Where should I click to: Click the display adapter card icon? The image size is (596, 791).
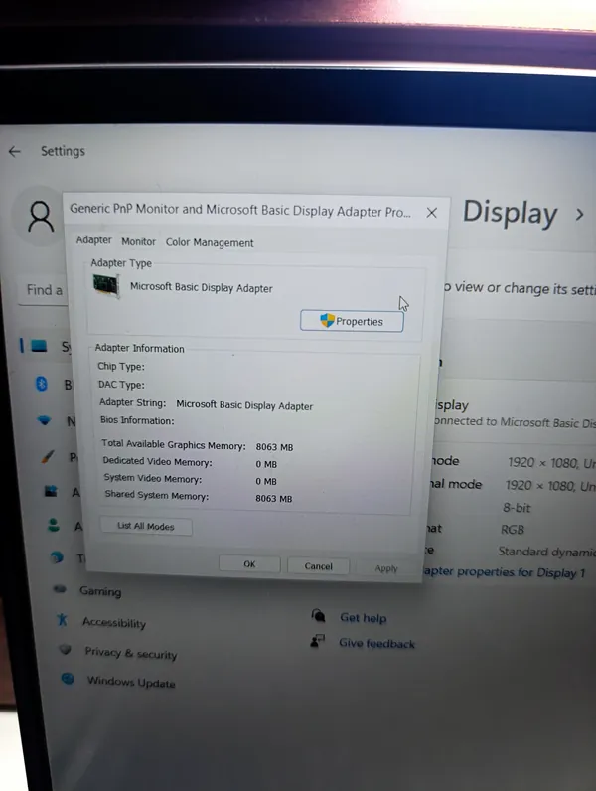[105, 286]
